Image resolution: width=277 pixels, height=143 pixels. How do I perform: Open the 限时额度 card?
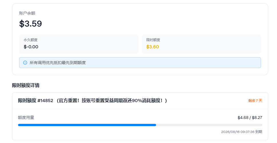(201, 44)
